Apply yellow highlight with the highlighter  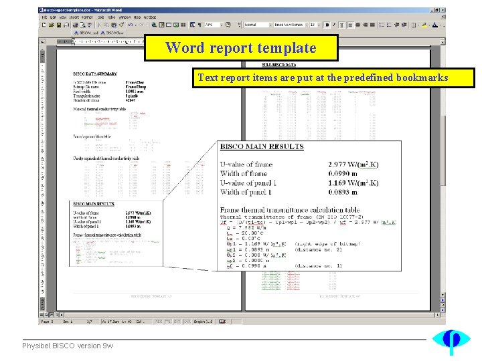[x=424, y=25]
